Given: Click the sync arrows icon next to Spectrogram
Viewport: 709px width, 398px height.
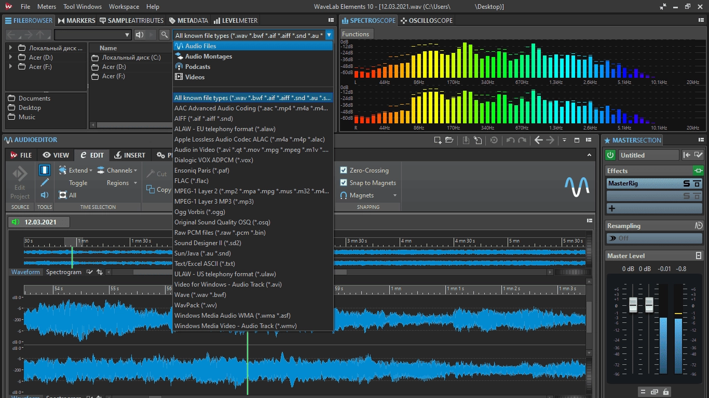Looking at the screenshot, I should point(100,272).
